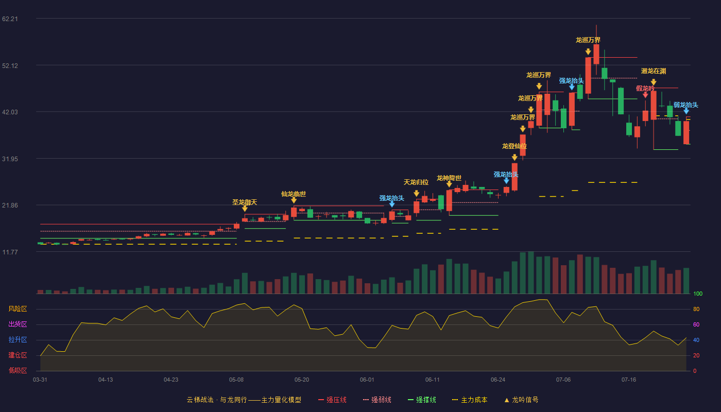Click the 潜龙在渊 yellow arrow marker
721x412 pixels.
coord(654,82)
